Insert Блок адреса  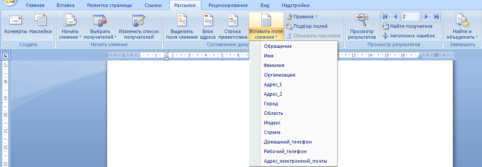coord(208,27)
